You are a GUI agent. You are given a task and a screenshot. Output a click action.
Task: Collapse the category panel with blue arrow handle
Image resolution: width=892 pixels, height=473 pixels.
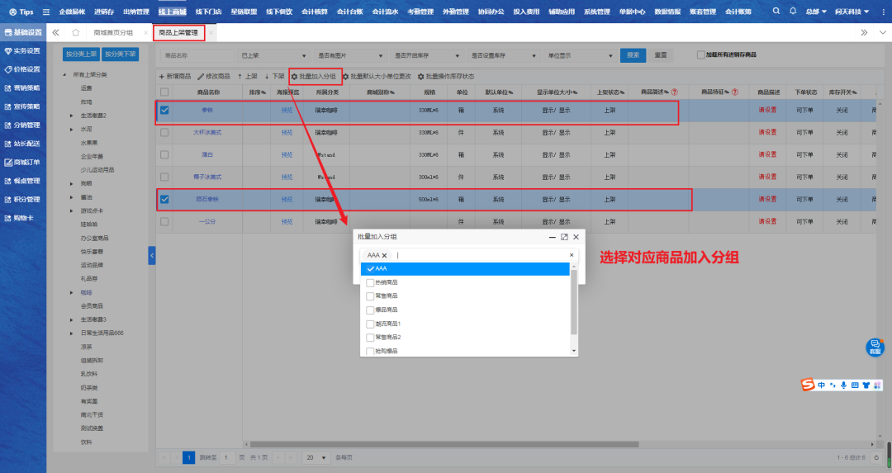click(152, 257)
